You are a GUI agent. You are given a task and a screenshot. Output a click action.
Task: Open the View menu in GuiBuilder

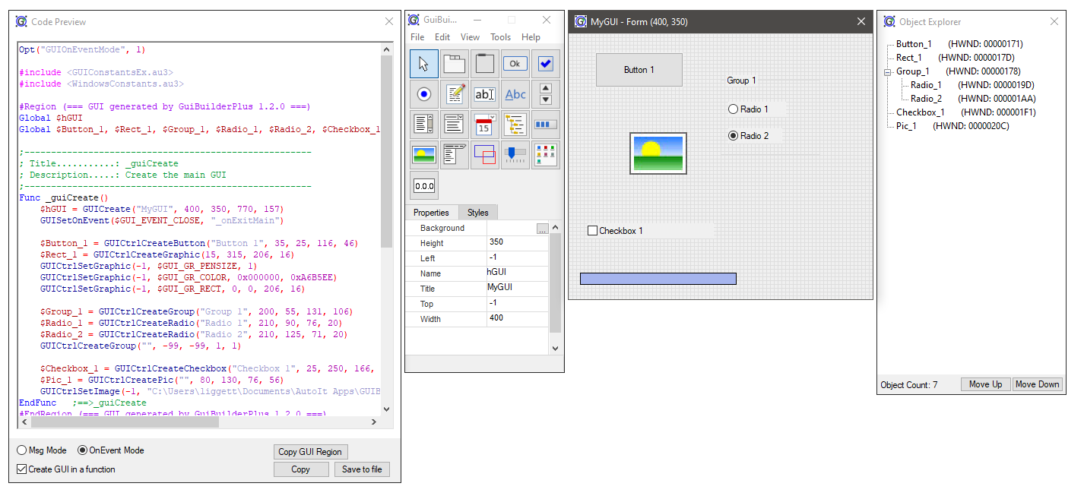coord(471,37)
